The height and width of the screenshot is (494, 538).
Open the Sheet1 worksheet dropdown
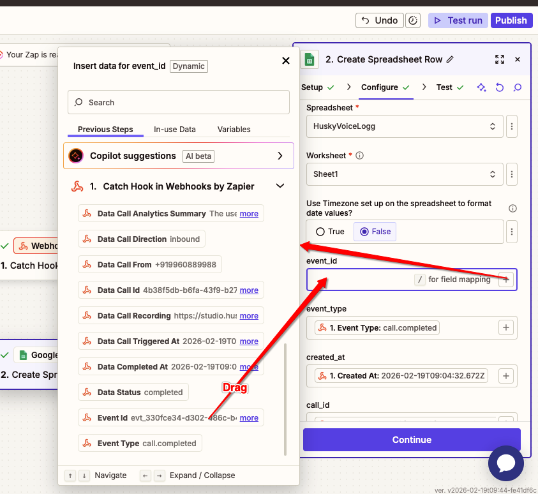[405, 174]
